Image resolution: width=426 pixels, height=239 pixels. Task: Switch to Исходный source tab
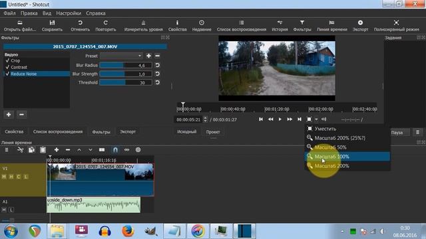186,131
